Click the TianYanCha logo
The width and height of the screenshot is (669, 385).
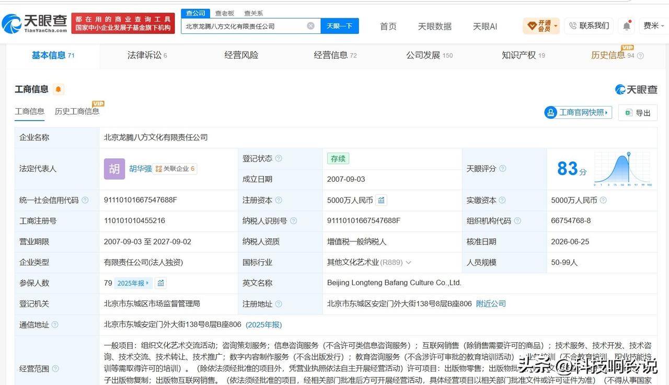[x=34, y=24]
